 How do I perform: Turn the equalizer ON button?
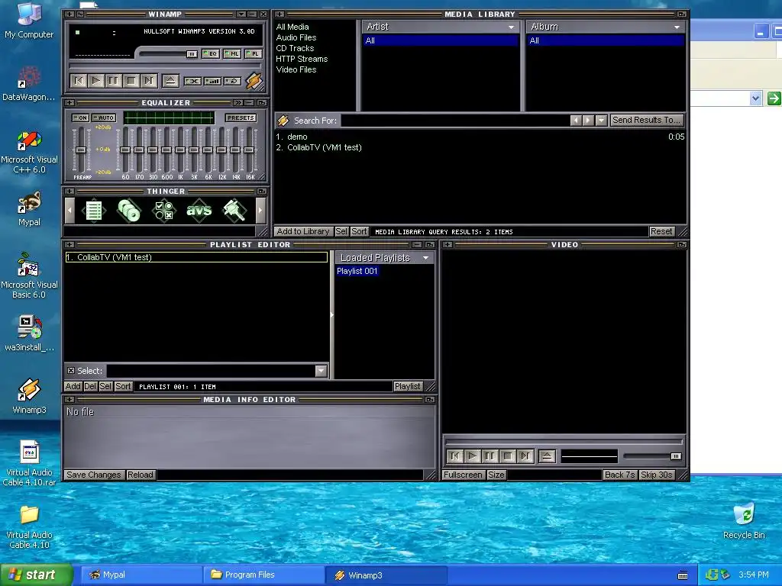[80, 118]
